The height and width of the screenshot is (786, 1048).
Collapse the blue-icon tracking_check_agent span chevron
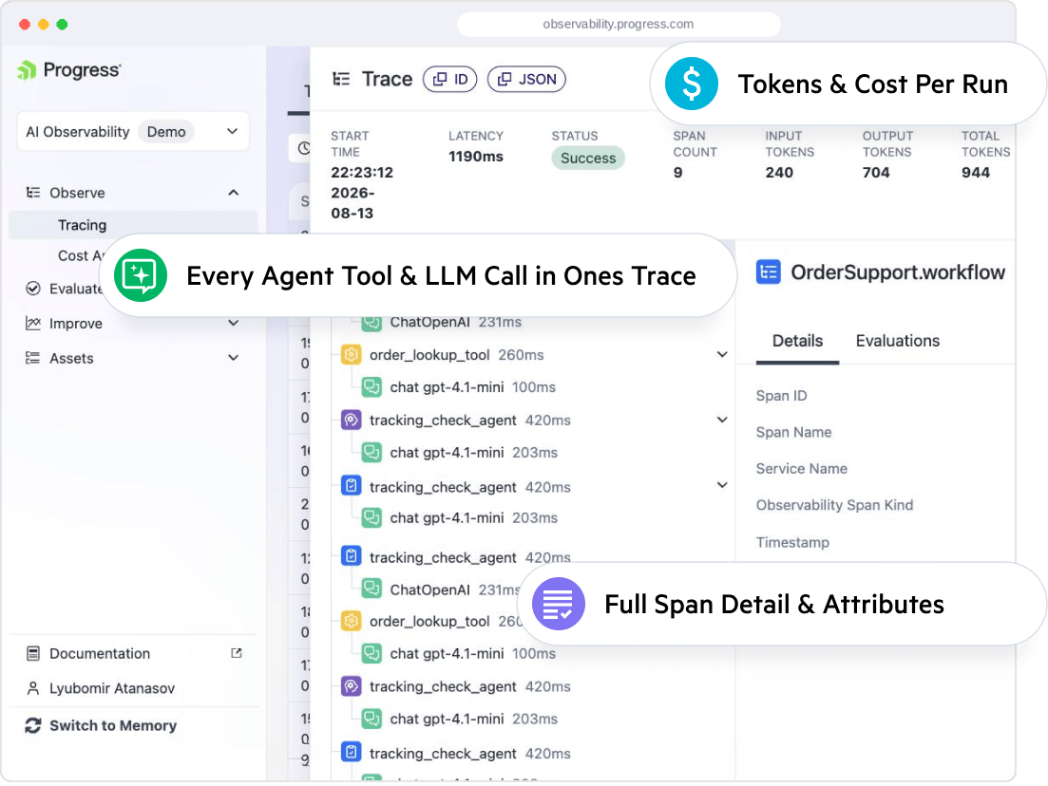point(722,485)
